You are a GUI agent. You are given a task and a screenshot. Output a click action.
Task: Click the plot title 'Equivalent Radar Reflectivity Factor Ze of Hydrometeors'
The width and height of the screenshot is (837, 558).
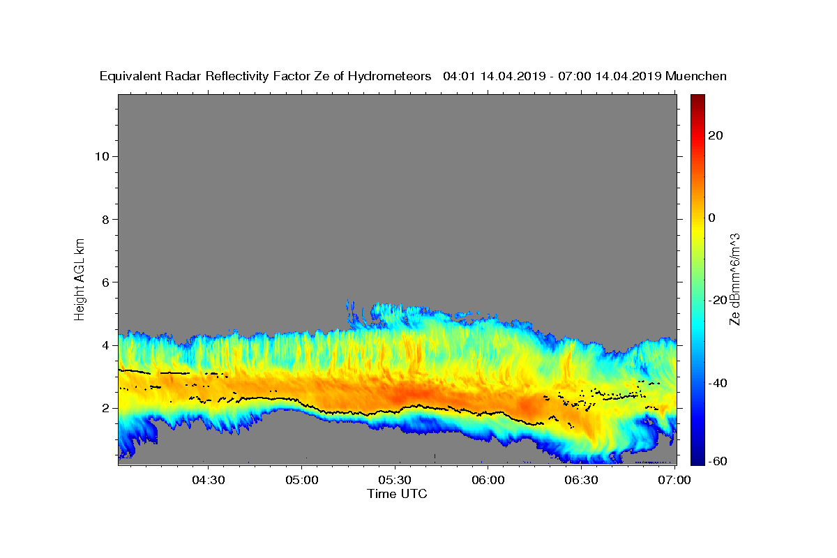pyautogui.click(x=265, y=77)
